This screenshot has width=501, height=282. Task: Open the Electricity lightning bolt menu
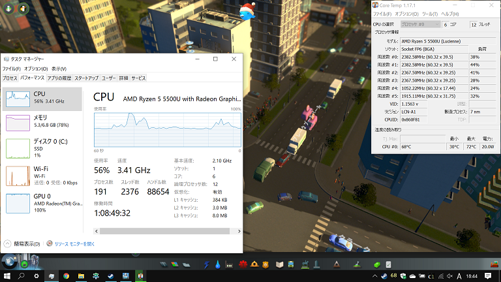click(x=206, y=264)
